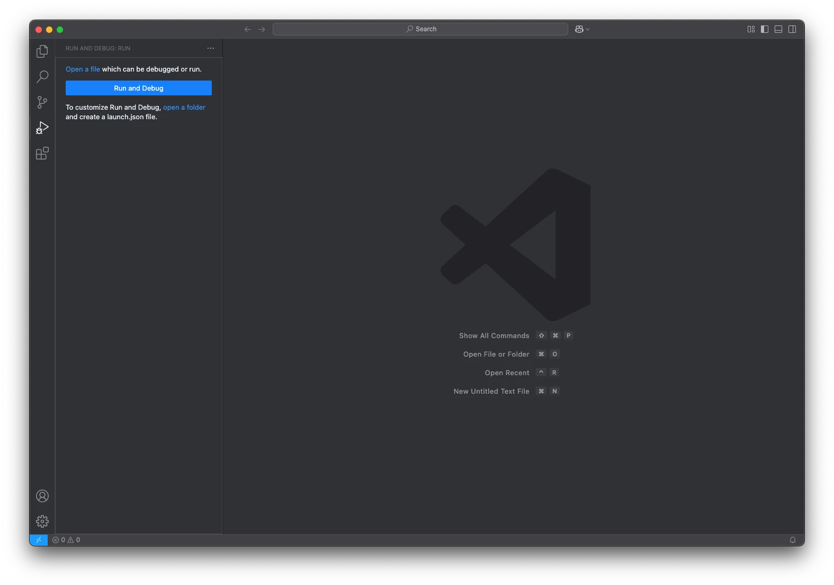The height and width of the screenshot is (585, 834).
Task: Click the notifications bell in status bar
Action: [x=793, y=540]
